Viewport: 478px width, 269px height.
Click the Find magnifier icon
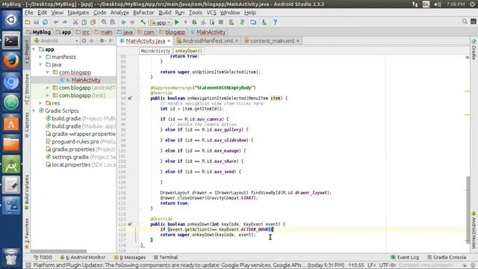[104, 22]
